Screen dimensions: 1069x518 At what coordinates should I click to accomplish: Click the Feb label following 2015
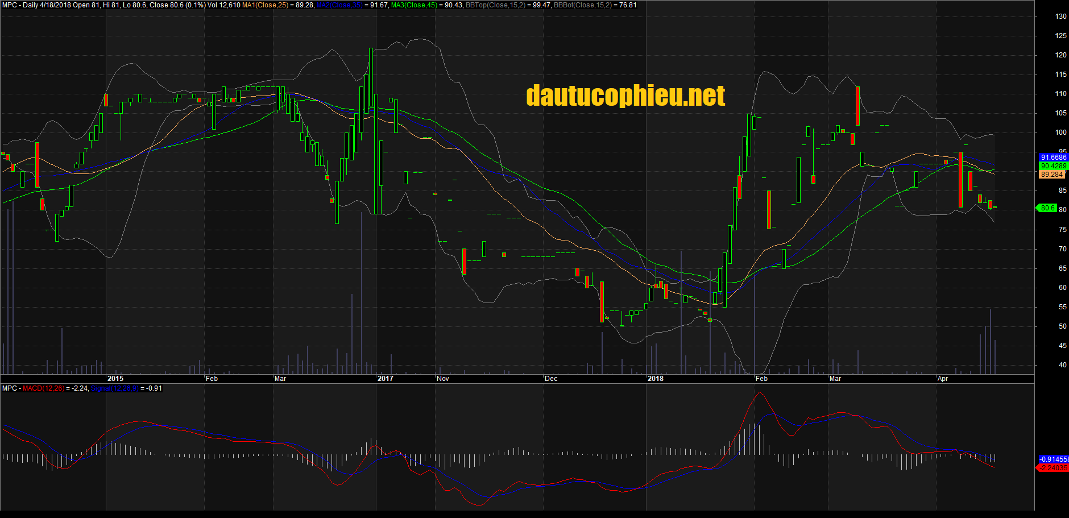click(212, 379)
